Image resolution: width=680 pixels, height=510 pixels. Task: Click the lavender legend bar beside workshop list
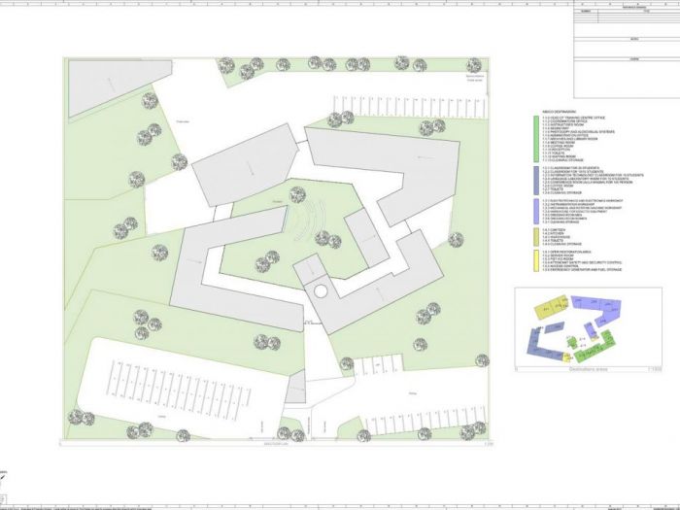click(536, 212)
